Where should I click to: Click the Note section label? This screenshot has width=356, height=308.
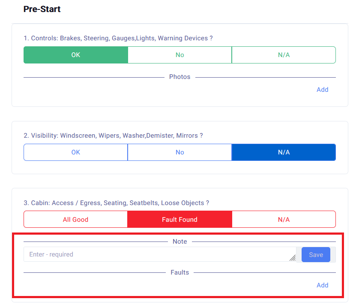click(179, 242)
